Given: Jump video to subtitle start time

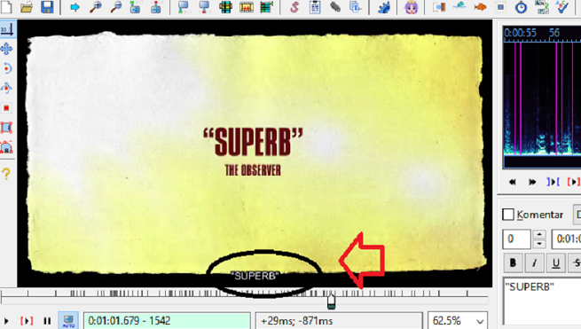Looking at the screenshot, I should coord(136,7).
